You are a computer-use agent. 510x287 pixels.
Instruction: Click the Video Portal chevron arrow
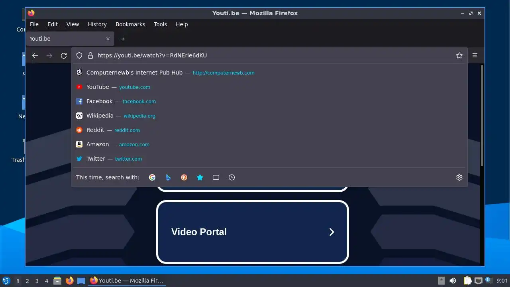[x=331, y=232]
